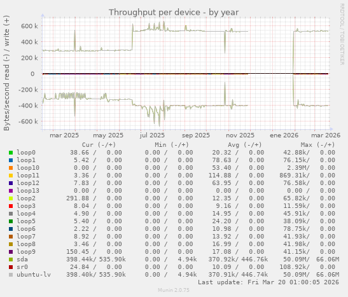The width and height of the screenshot is (348, 297).
Task: Click loop11 avg value 114.88
Action: [219, 176]
